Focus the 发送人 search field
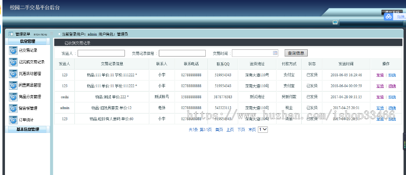 click(101, 53)
